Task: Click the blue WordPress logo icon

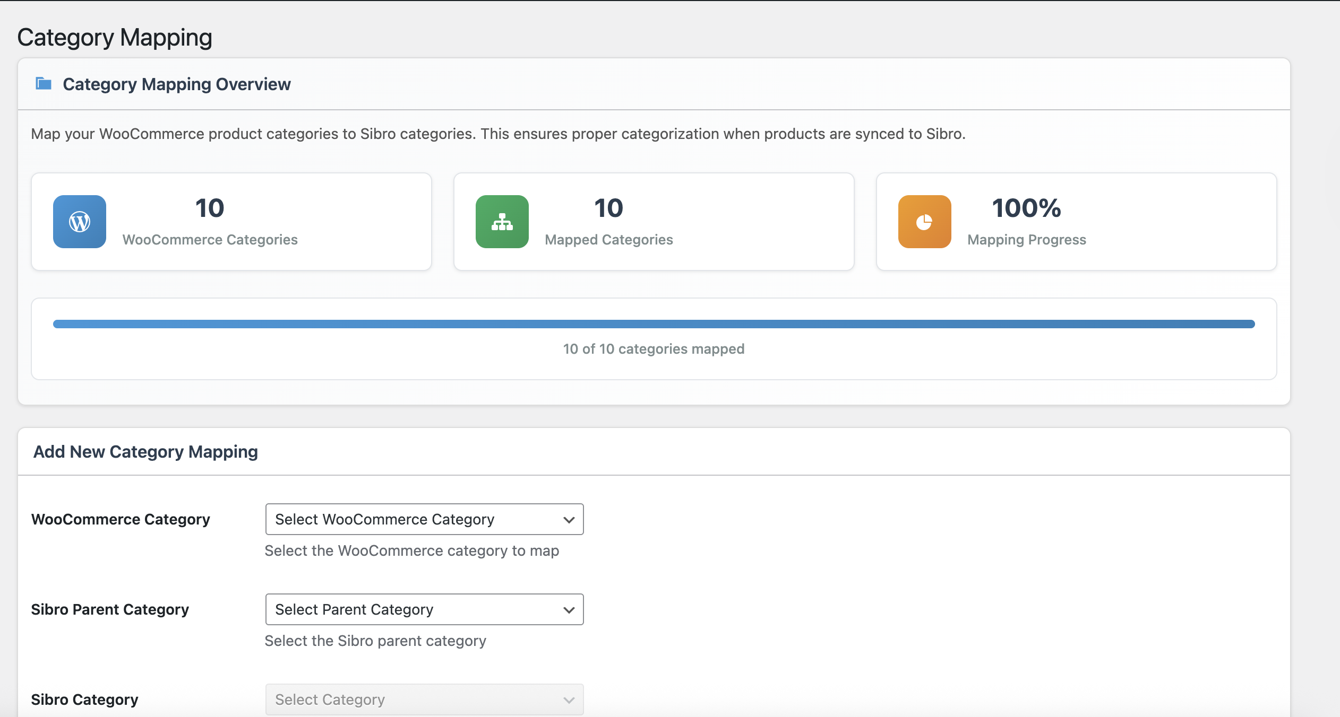Action: click(80, 222)
